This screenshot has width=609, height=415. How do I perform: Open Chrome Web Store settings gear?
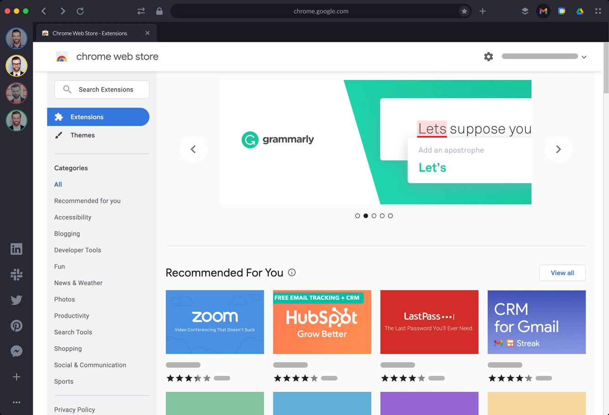(488, 57)
